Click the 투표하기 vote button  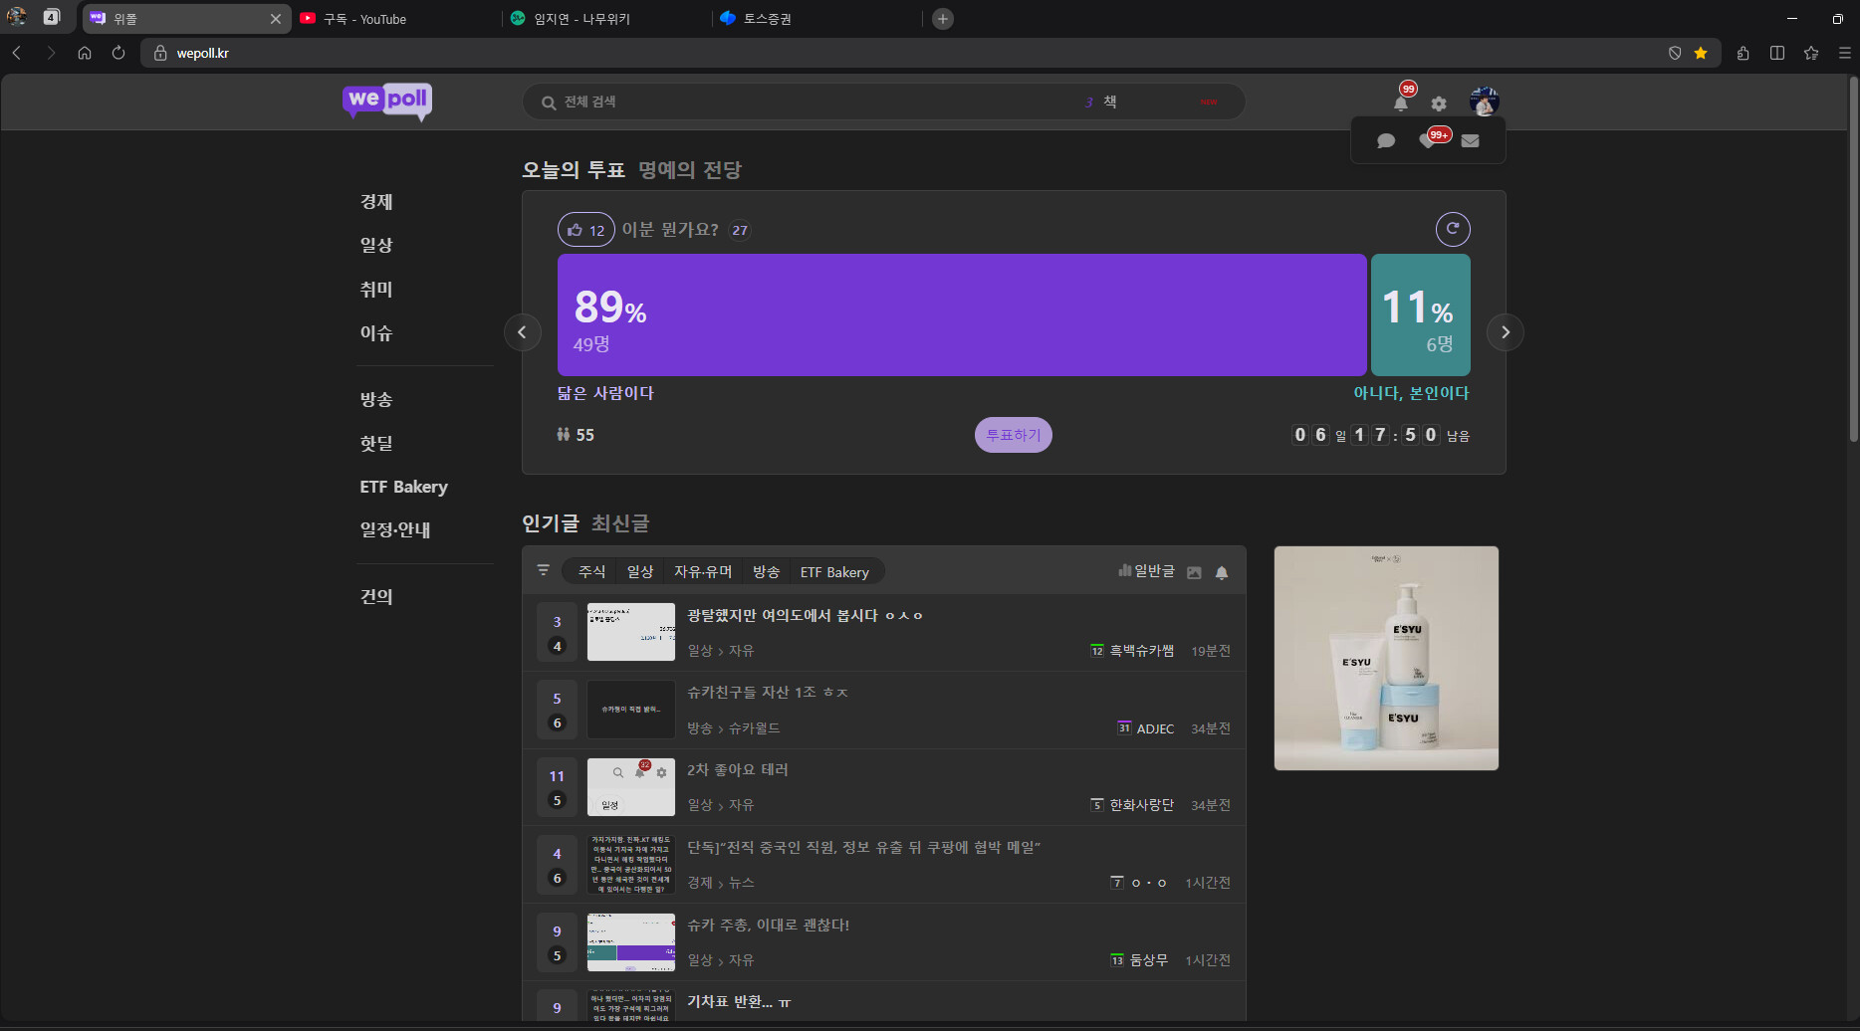[1013, 435]
